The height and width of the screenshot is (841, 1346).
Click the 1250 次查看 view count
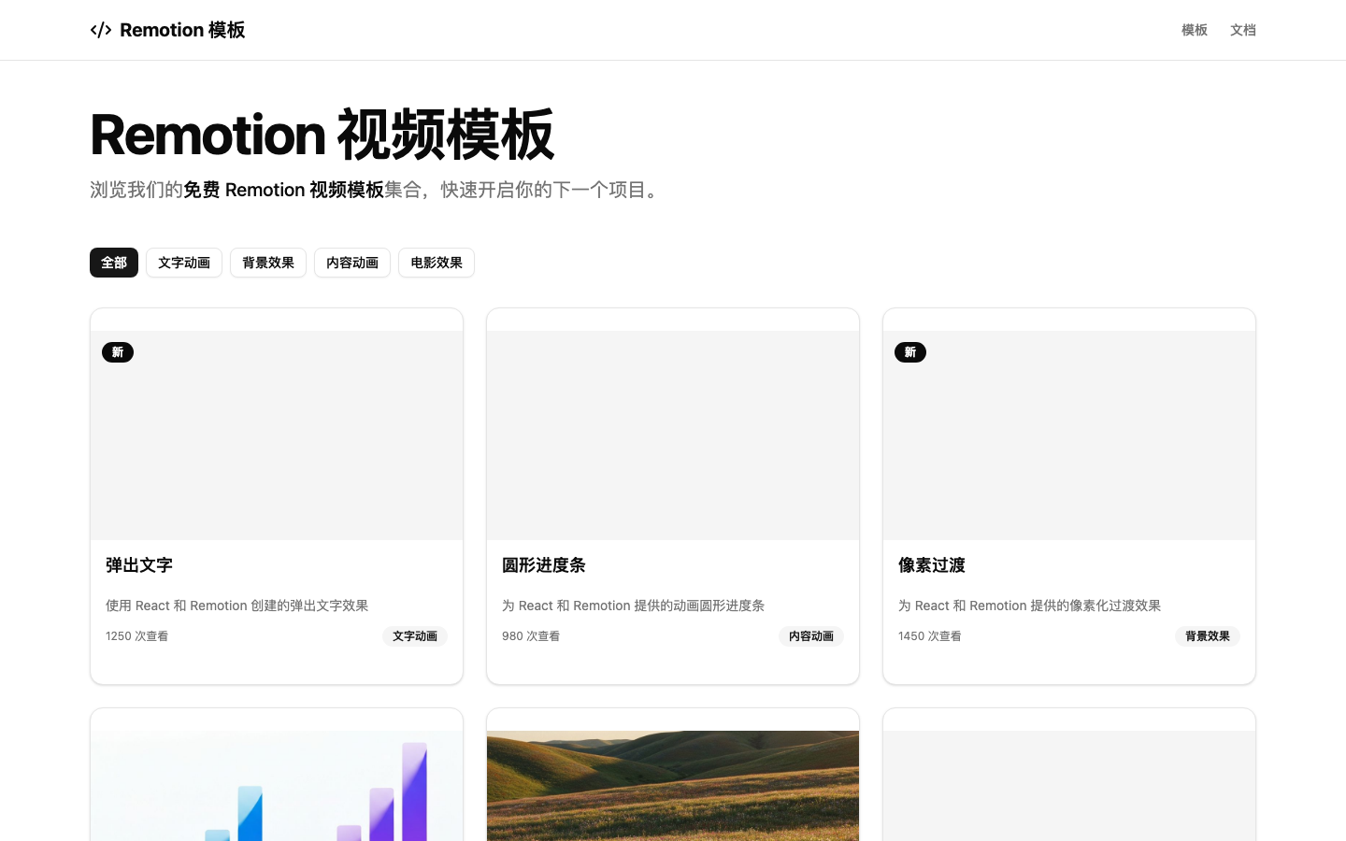[137, 636]
